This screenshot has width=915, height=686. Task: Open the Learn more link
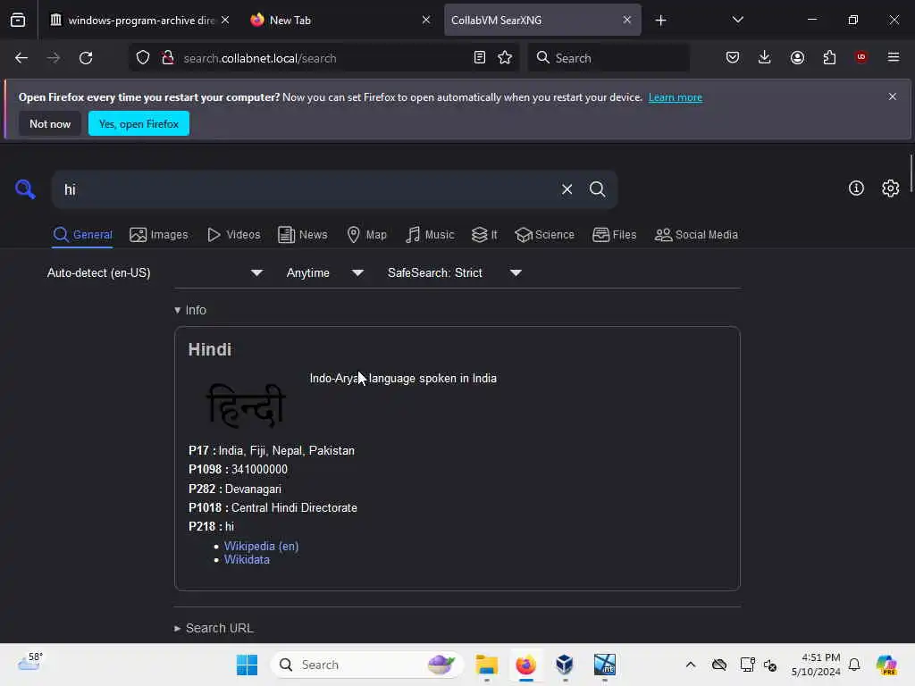pyautogui.click(x=676, y=97)
